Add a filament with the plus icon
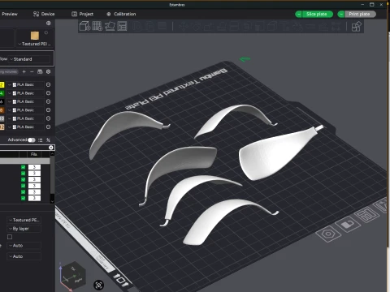Image resolution: width=390 pixels, height=292 pixels. pos(24,71)
